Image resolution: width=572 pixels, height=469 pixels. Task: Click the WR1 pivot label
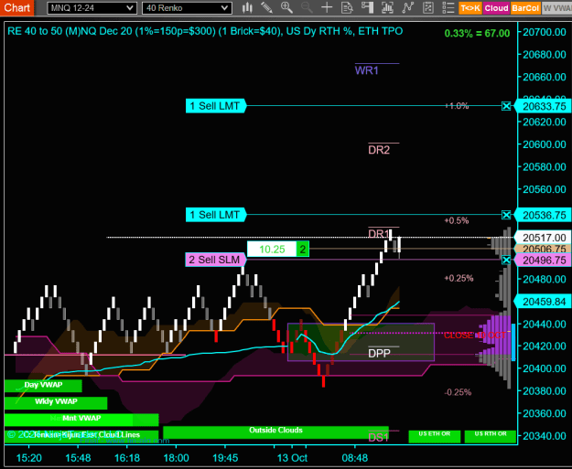pyautogui.click(x=366, y=70)
